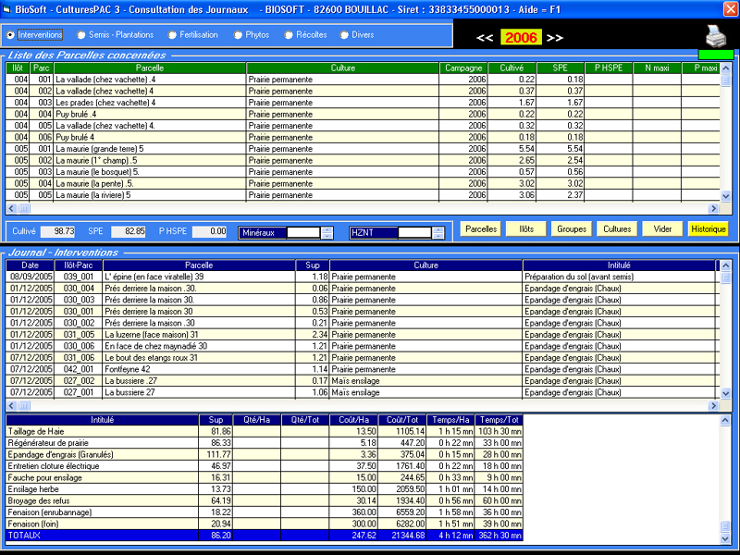This screenshot has width=740, height=555.
Task: Click the Journal Interventions scroll-left arrow
Action: tap(11, 405)
